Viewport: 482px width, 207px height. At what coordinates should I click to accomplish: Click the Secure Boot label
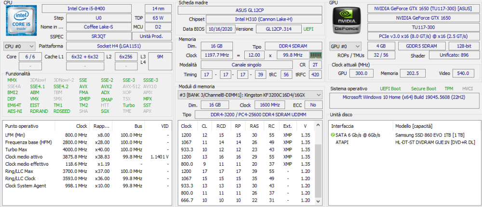[x=424, y=88]
